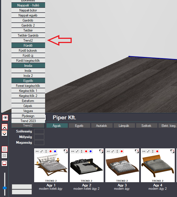This screenshot has height=197, width=177.
Task: Click the diagonal depth arrow on Ágy 3
Action: (x=113, y=151)
